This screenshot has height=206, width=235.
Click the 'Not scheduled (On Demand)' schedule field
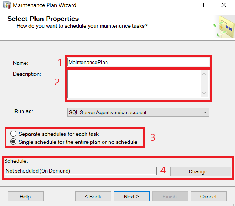[x=80, y=171]
